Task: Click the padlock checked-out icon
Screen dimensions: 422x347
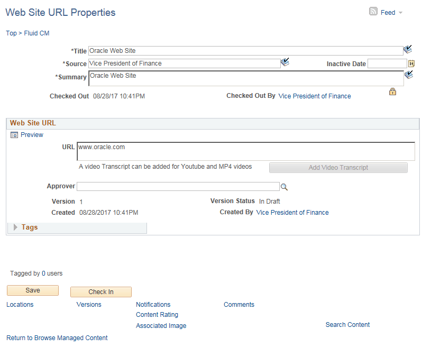Action: [392, 92]
